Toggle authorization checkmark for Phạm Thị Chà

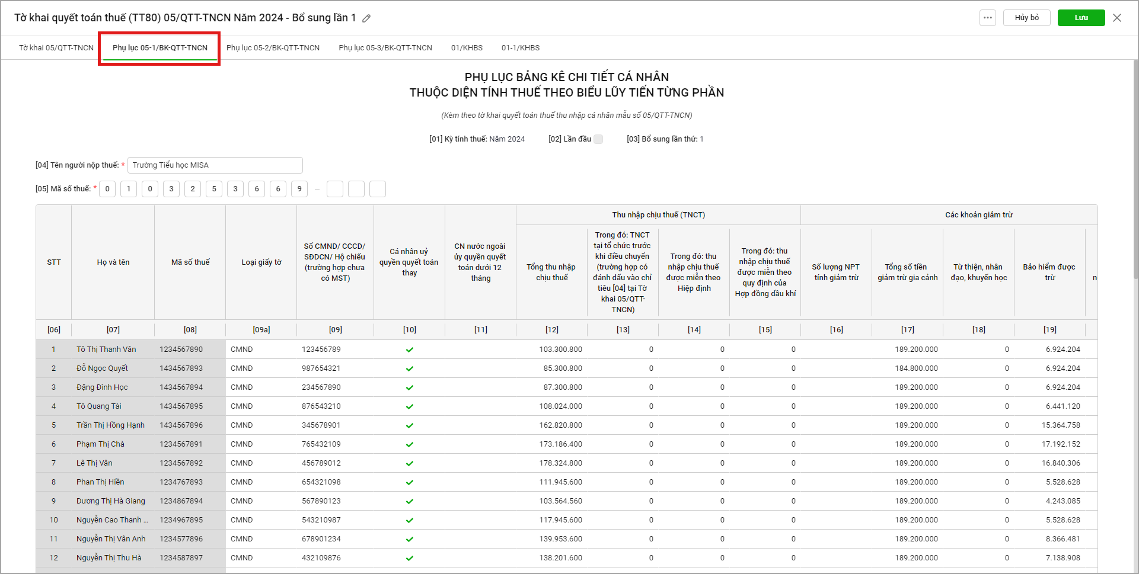(409, 444)
